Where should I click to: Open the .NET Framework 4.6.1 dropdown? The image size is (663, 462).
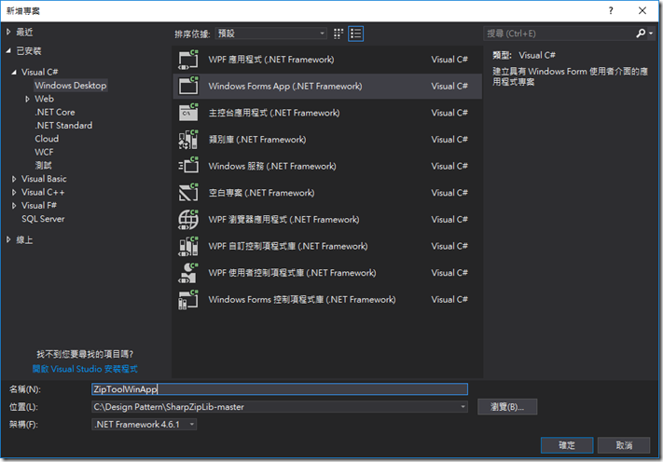(x=145, y=425)
